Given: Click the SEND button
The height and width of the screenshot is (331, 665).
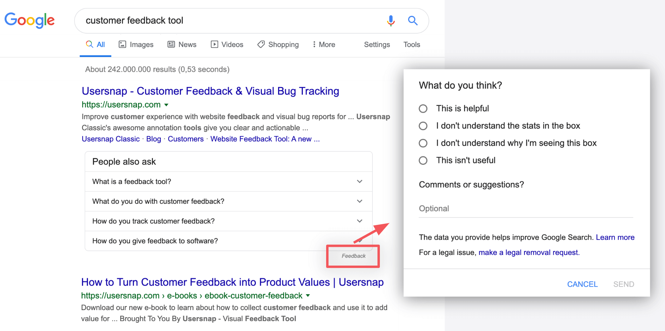Looking at the screenshot, I should click(624, 284).
